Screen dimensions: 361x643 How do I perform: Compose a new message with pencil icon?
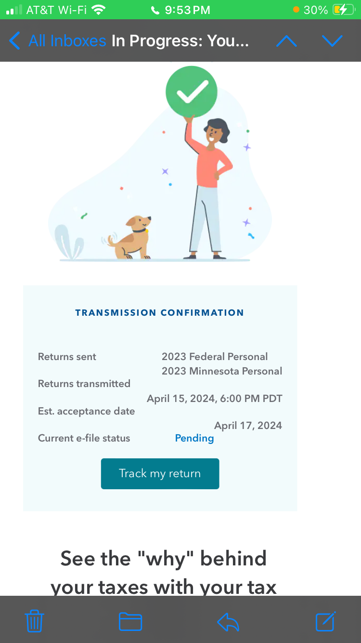tap(325, 621)
